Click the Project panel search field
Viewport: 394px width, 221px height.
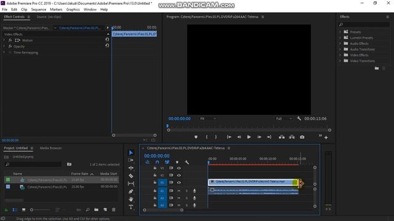tap(33, 165)
